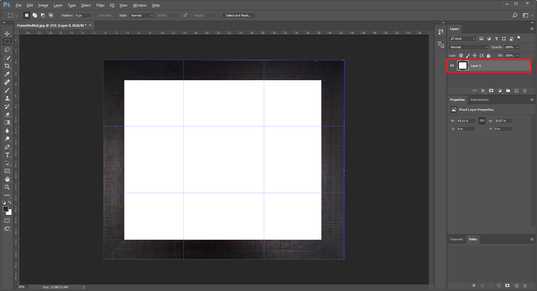
Task: Toggle lock position
Action: click(x=475, y=56)
